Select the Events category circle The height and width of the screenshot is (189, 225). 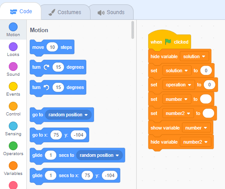(13, 86)
